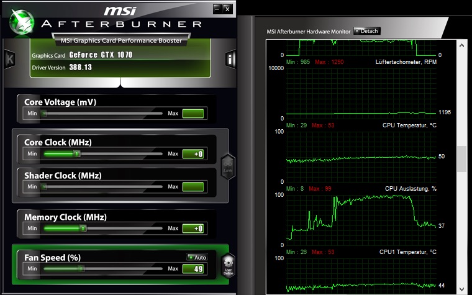Image resolution: width=472 pixels, height=295 pixels.
Task: Click the CPU Auslastung, % graph label
Action: [x=411, y=189]
